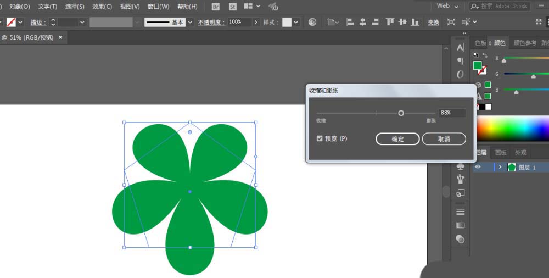Align selection to vertical bottom
The width and height of the screenshot is (549, 278).
click(415, 22)
